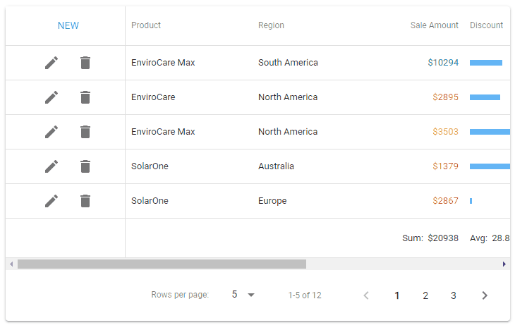Delete the EnviroCare North America row
Viewport: 515px width, 330px height.
click(x=85, y=97)
